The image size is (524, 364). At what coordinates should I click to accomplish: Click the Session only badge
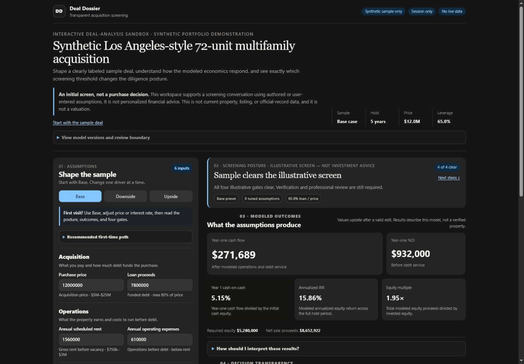(422, 11)
